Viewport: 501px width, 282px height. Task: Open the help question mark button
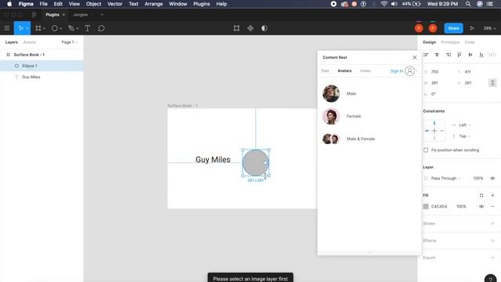point(491,279)
